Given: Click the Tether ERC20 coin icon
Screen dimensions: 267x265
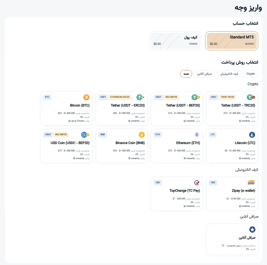Looking at the screenshot, I should [x=140, y=97].
